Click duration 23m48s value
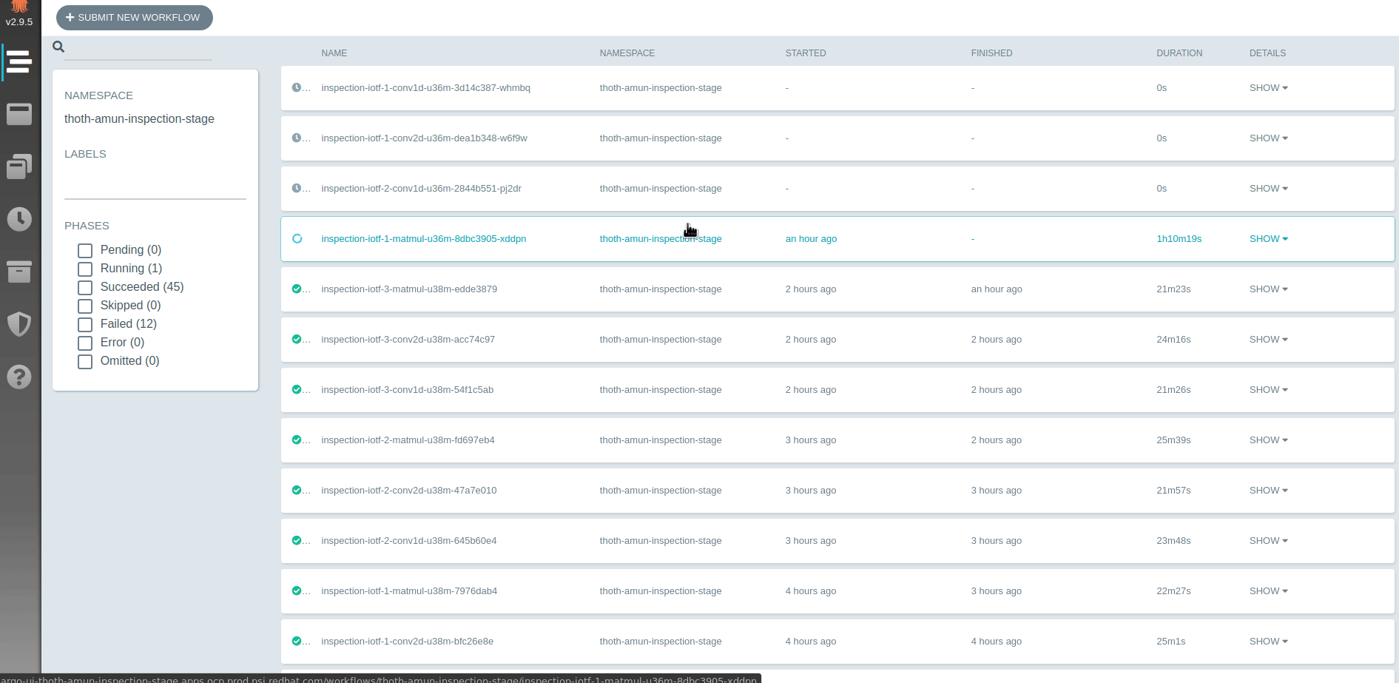This screenshot has width=1399, height=683. [1173, 541]
